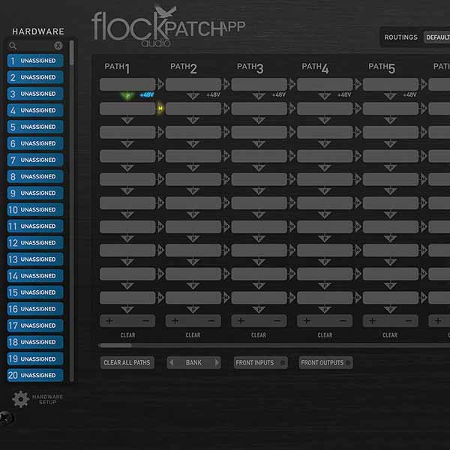The width and height of the screenshot is (450, 450).
Task: Select hardware 14 Unassigned
Action: point(35,276)
